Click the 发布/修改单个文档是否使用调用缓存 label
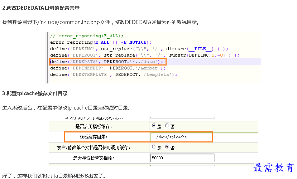Viewport: 297px width, 179px height. click(94, 147)
